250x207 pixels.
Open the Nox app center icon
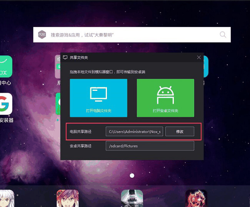point(6,67)
